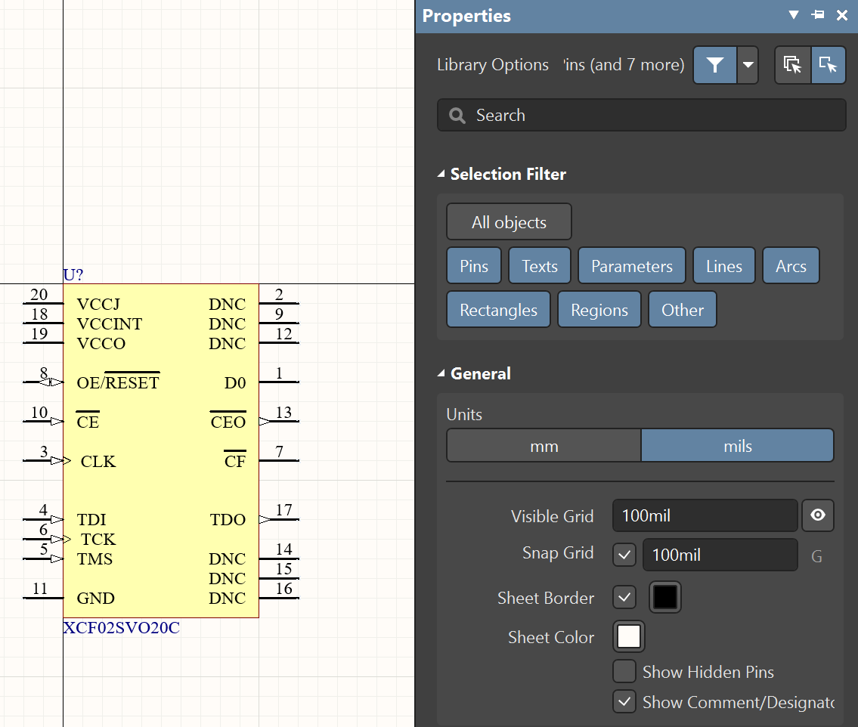This screenshot has width=858, height=727.
Task: Select mils units
Action: click(x=737, y=446)
